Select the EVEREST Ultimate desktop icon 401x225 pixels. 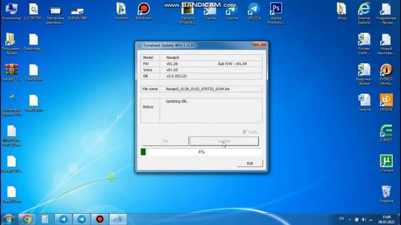[x=386, y=74]
